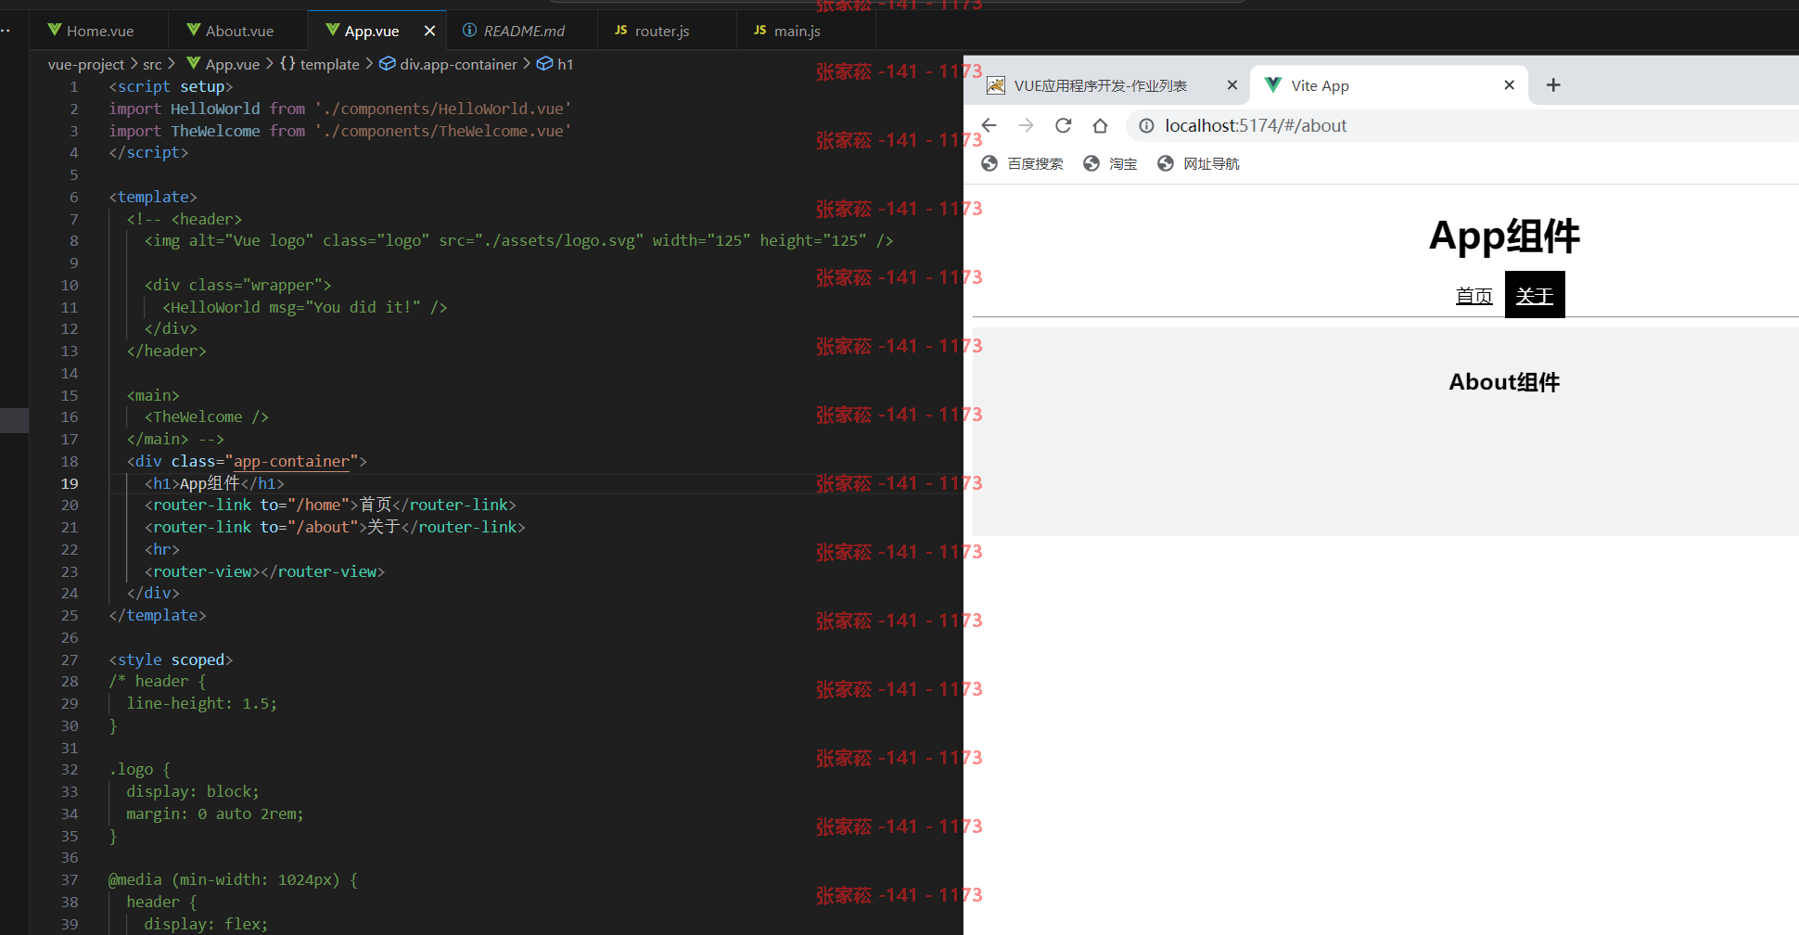Open the div.app-container breadcrumb segment
Viewport: 1799px width, 935px height.
point(458,64)
